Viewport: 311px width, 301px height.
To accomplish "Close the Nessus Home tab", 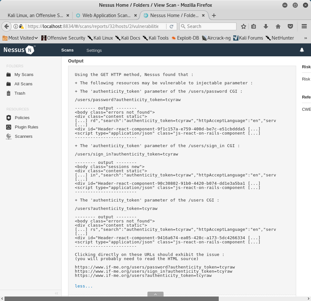I will (203, 15).
